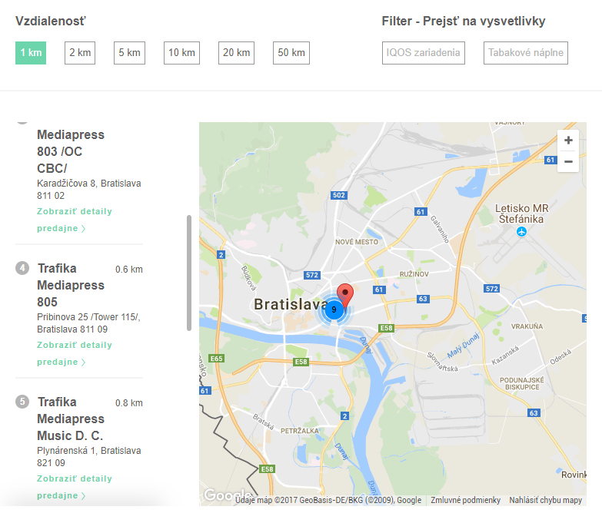602x513 pixels.
Task: Toggle the Tabakové náplne filter
Action: 526,53
